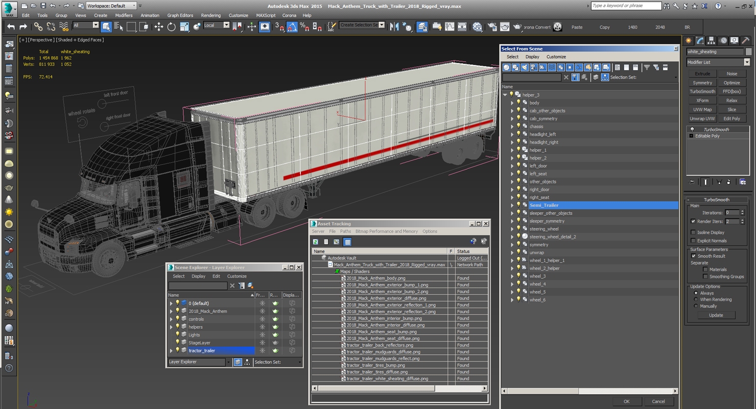Viewport: 756px width, 409px height.
Task: Toggle Display Lights filter in Select From Scene
Action: coord(525,67)
